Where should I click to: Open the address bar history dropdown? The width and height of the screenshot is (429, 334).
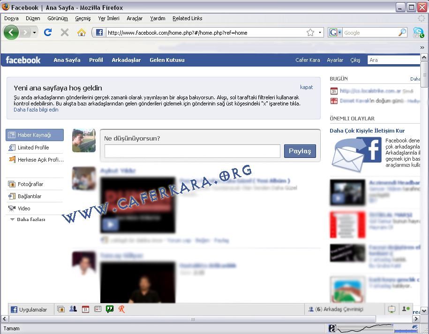[x=320, y=32]
